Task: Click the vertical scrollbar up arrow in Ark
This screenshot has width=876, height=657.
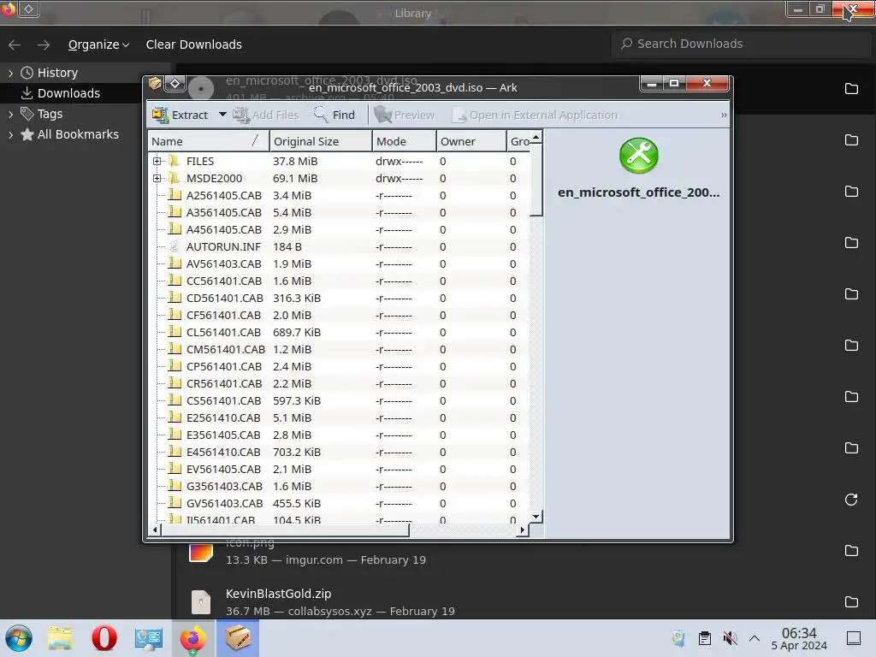Action: coord(536,137)
